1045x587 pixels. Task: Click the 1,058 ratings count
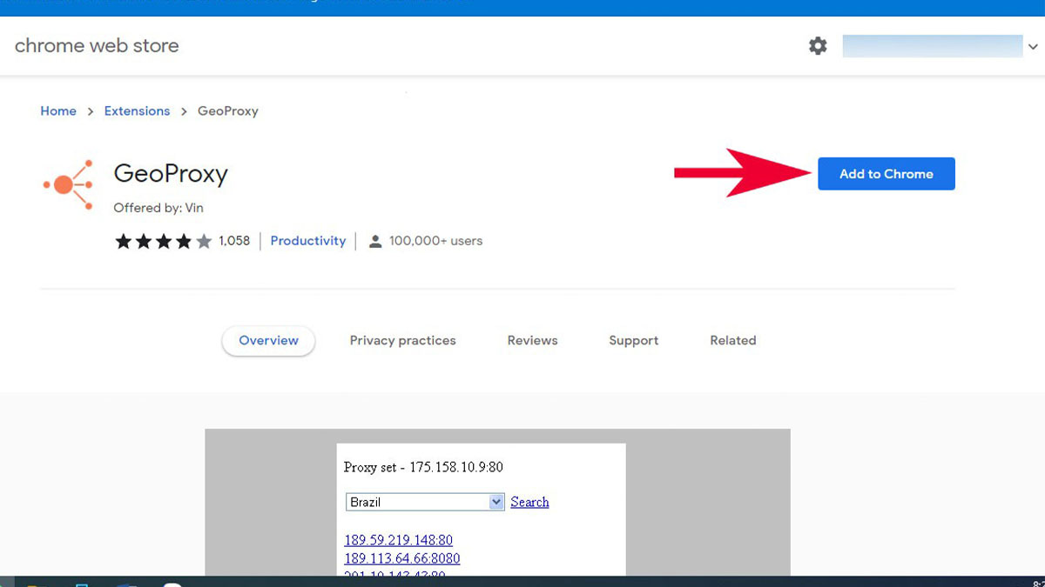click(233, 241)
